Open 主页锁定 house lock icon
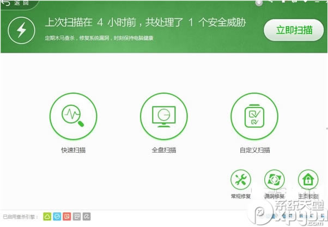Image resolution: width=328 pixels, height=227 pixels. coord(308,180)
